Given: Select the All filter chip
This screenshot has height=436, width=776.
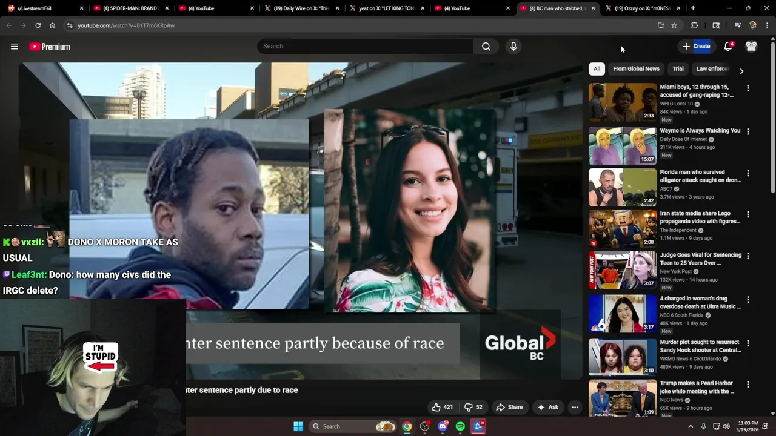Looking at the screenshot, I should coord(597,69).
